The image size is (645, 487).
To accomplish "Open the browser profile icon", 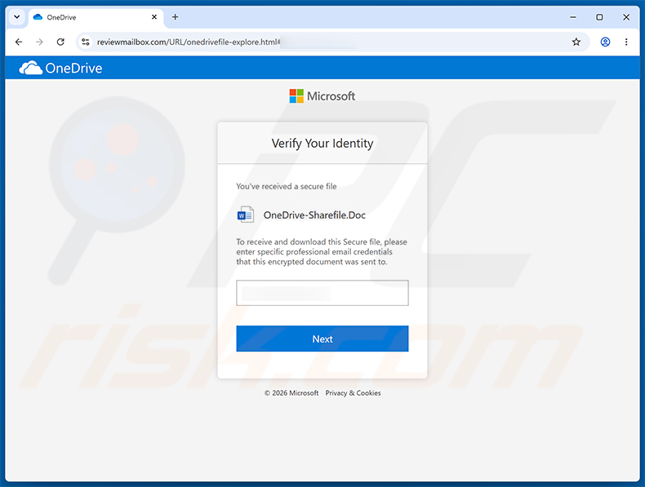I will (605, 42).
